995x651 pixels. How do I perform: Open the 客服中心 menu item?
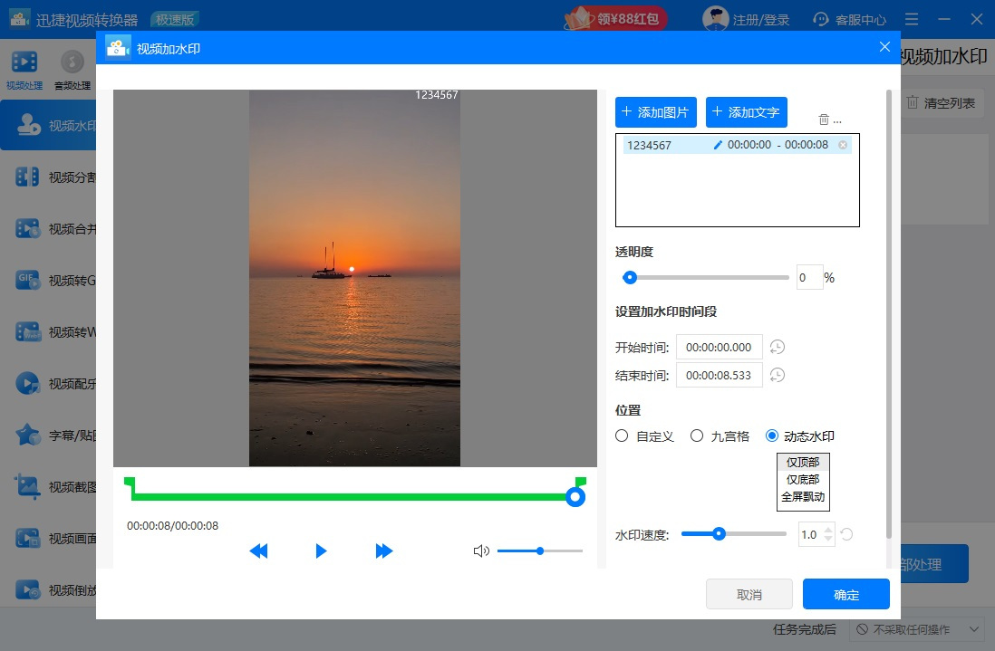click(x=849, y=18)
